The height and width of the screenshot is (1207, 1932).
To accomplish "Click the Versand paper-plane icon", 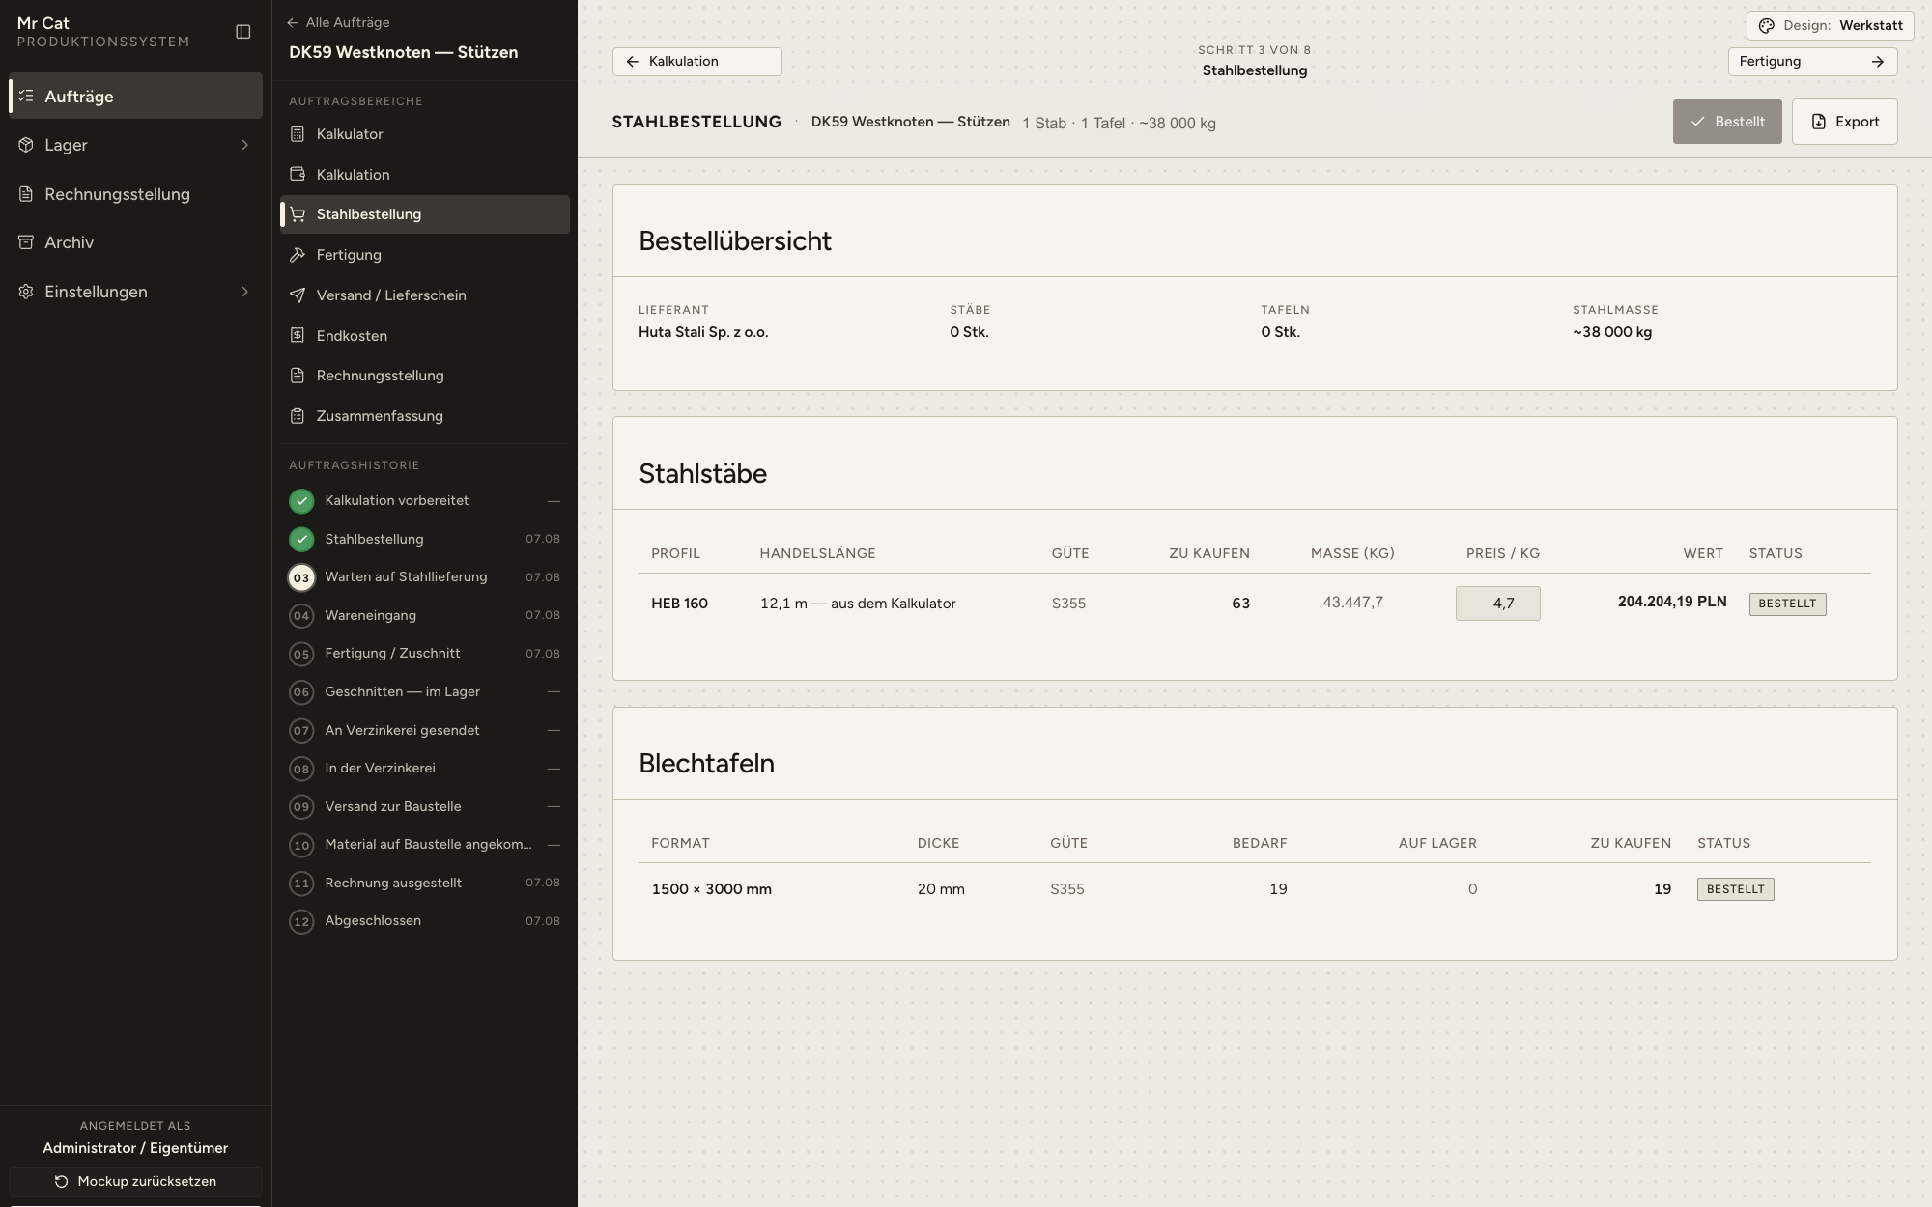I will pos(298,295).
